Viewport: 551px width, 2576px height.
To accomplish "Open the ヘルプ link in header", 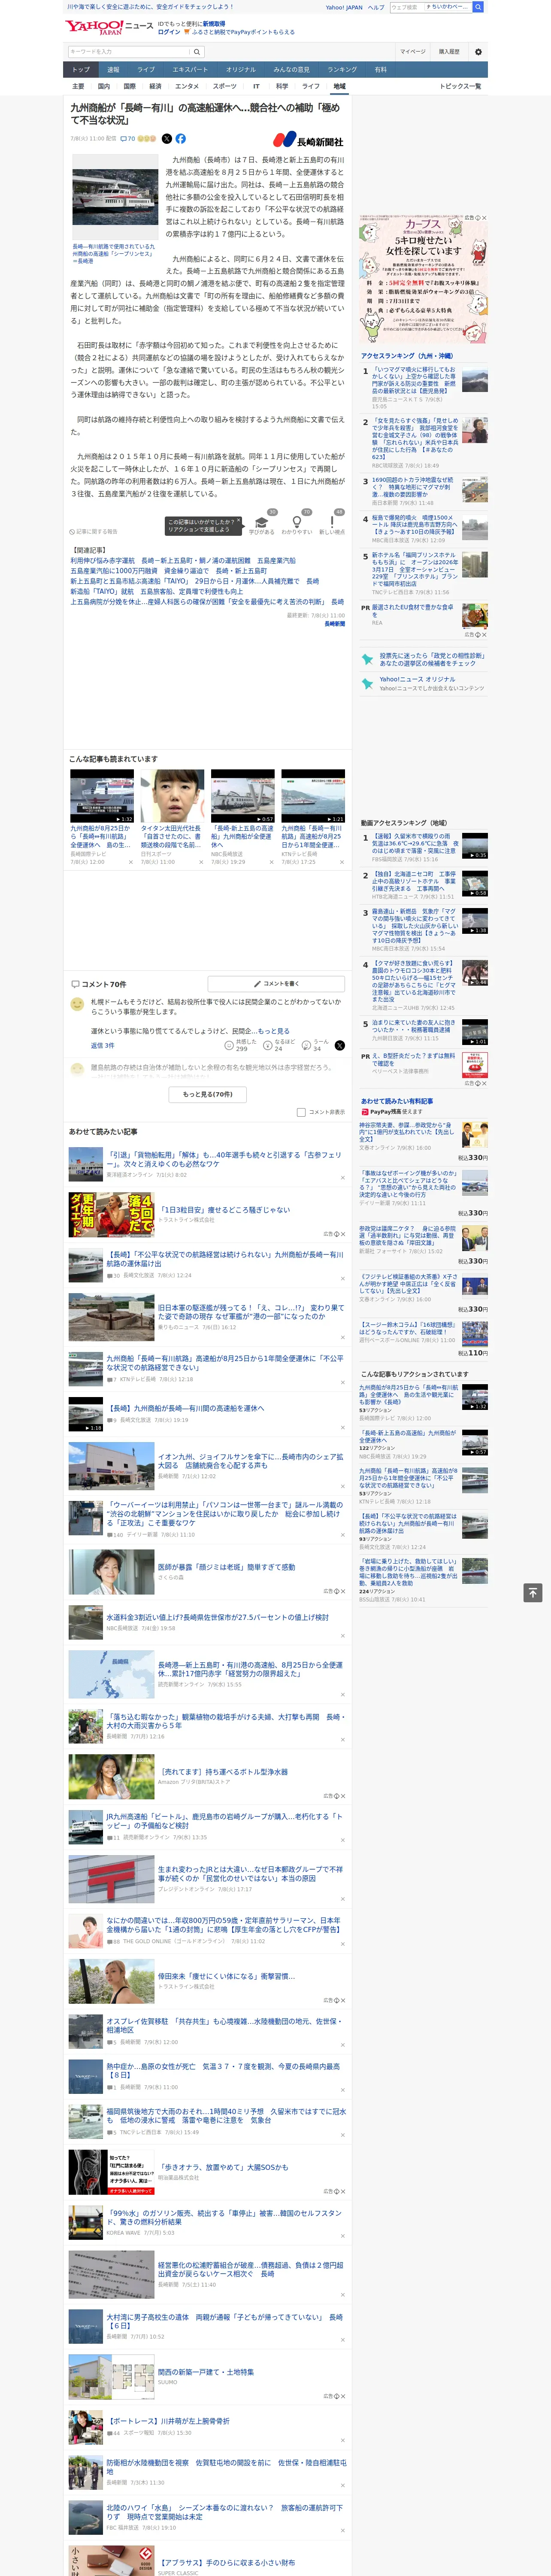I will [375, 7].
